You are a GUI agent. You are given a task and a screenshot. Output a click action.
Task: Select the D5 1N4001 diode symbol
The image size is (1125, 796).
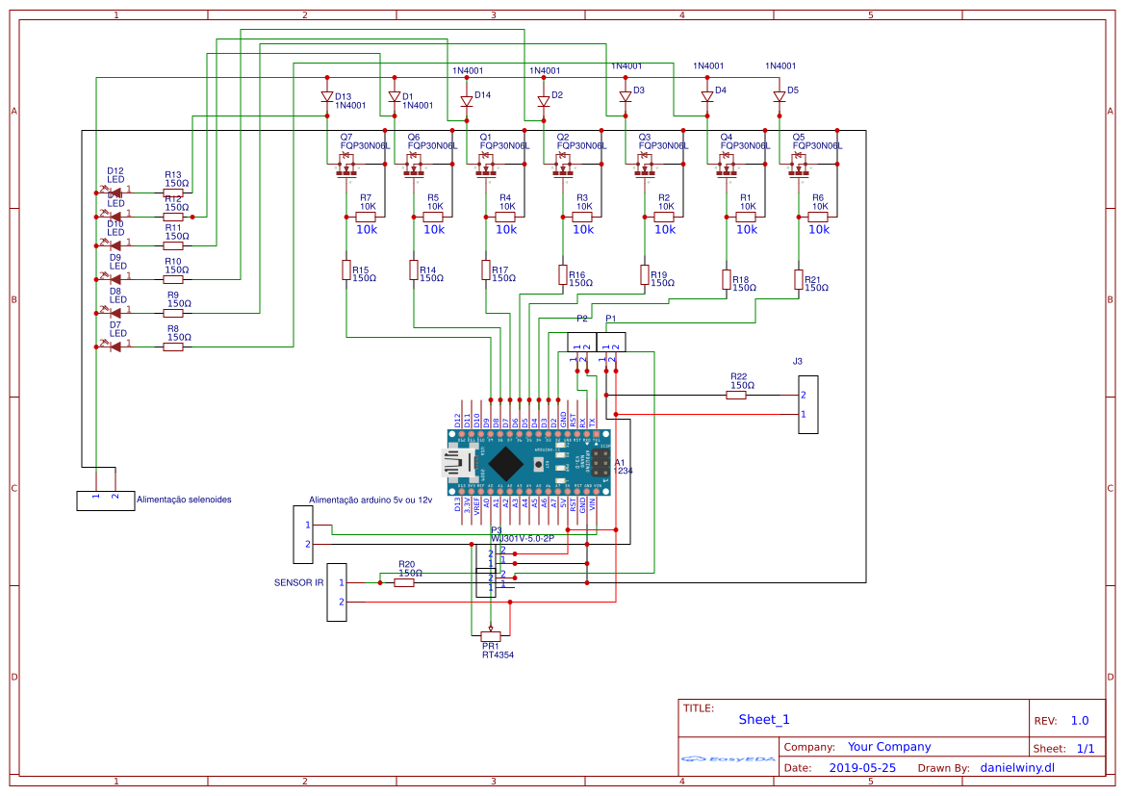coord(778,96)
